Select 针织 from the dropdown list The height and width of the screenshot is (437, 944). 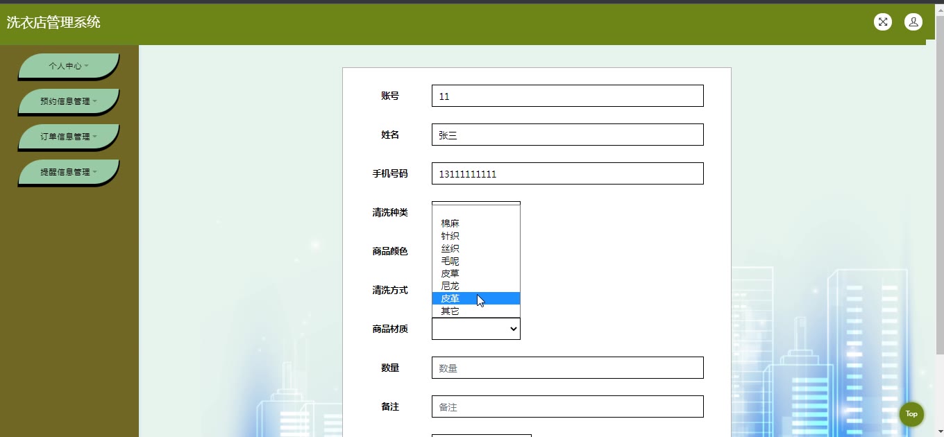click(x=476, y=236)
